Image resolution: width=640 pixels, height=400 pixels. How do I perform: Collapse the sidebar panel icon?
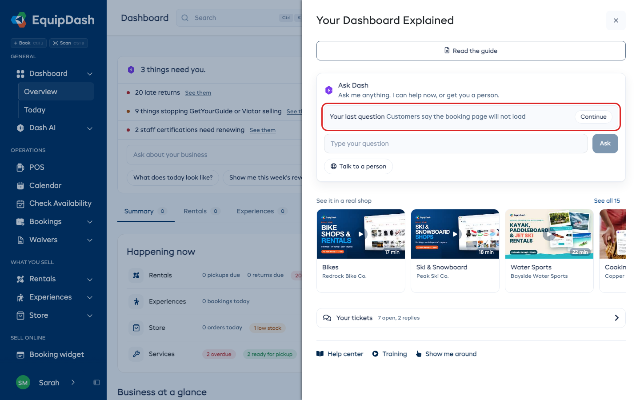96,383
